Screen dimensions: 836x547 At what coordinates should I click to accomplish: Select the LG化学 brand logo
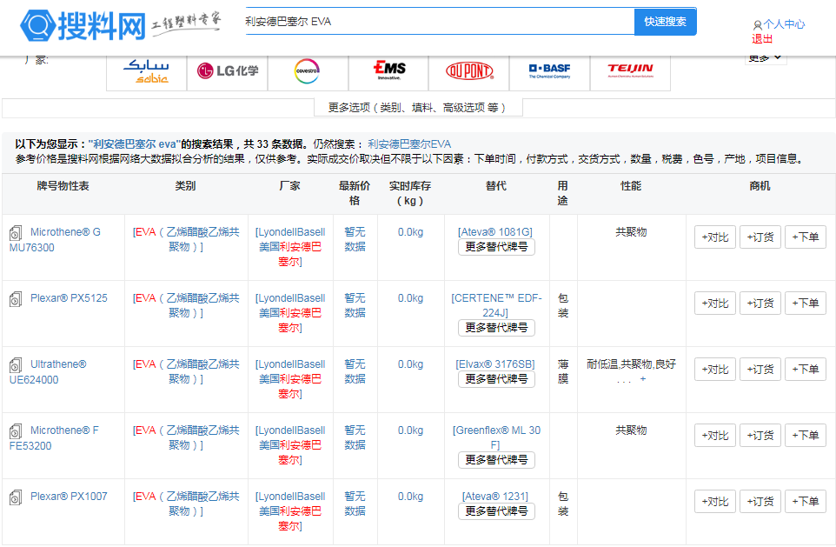227,70
